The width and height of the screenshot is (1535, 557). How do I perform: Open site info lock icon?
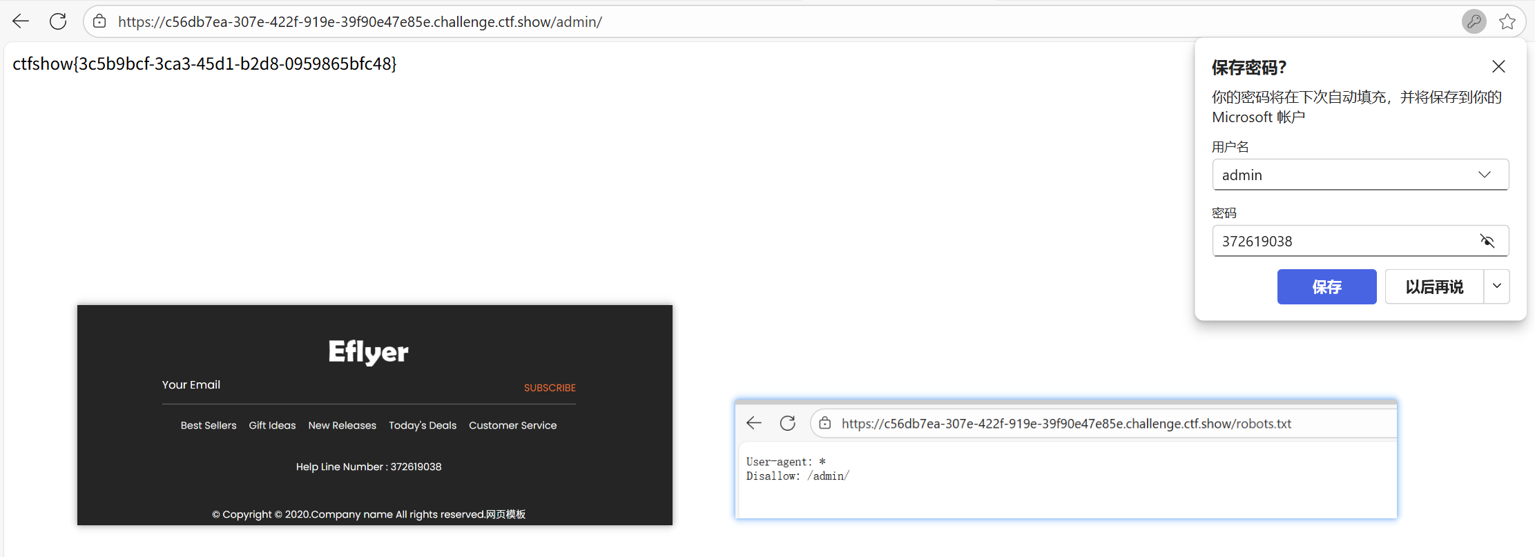pyautogui.click(x=99, y=21)
